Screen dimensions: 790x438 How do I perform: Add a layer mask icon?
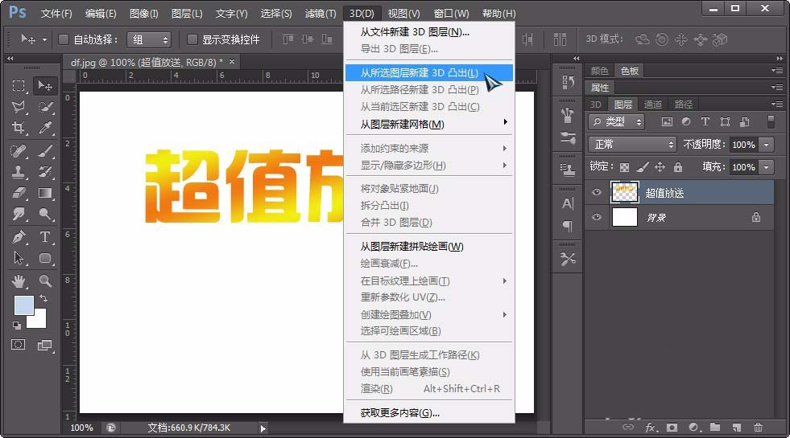[672, 428]
